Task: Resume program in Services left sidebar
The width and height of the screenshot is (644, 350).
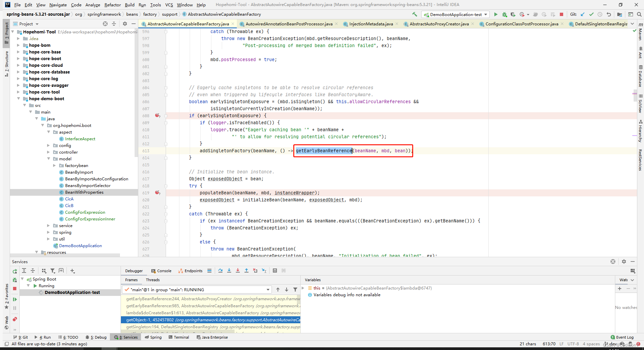Action: (15, 299)
